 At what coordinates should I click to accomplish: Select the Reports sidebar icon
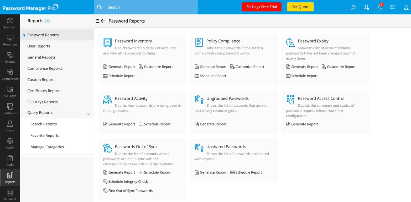pos(10,178)
